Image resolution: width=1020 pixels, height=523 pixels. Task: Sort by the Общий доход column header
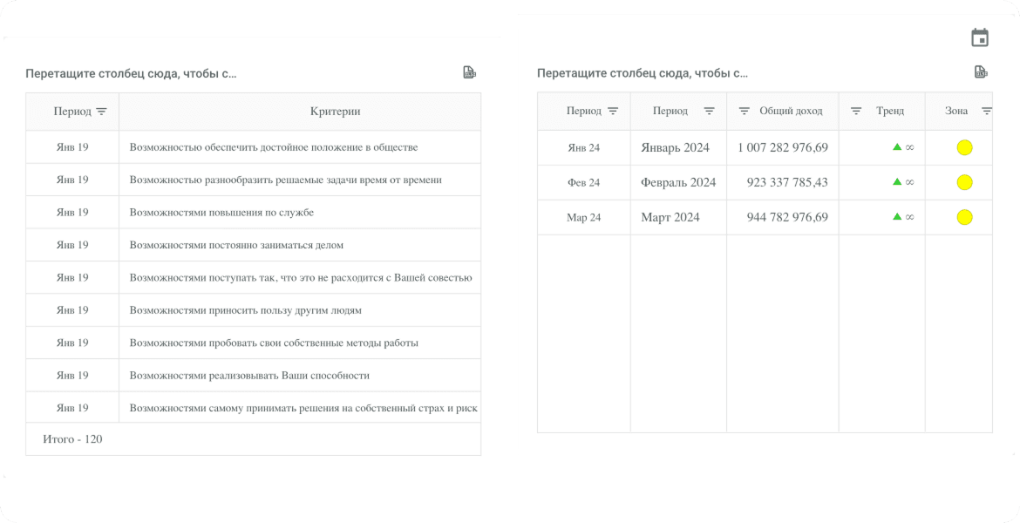click(x=791, y=112)
